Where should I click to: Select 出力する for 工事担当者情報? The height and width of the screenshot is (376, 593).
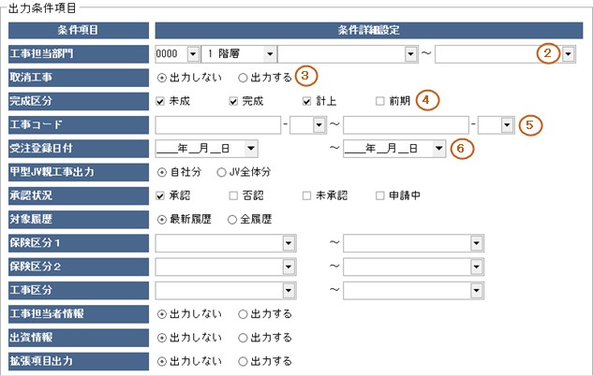(x=244, y=315)
